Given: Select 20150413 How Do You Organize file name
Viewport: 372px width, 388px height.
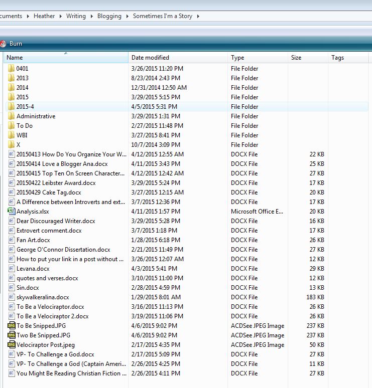Looking at the screenshot, I should click(72, 154).
